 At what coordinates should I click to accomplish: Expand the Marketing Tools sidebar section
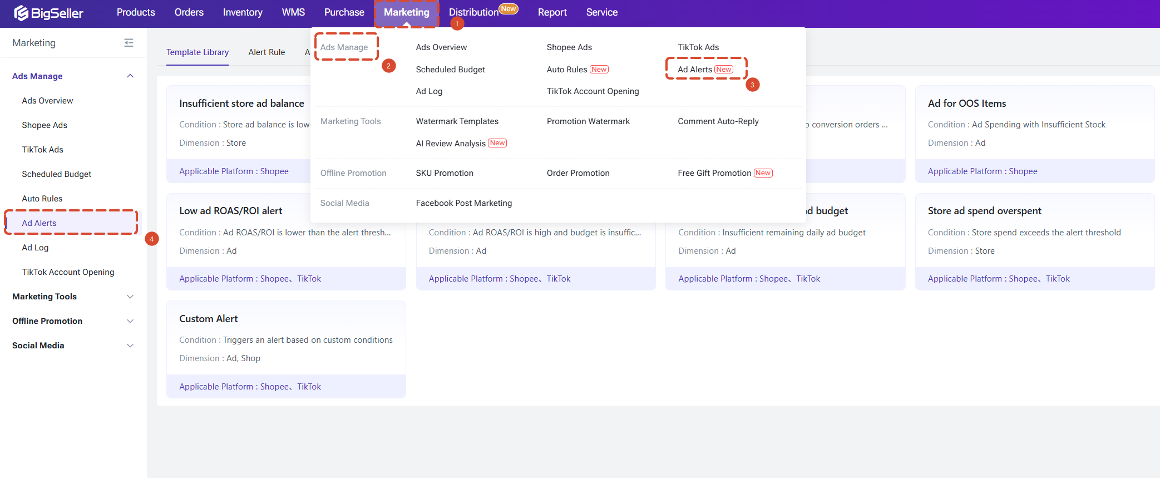click(130, 297)
